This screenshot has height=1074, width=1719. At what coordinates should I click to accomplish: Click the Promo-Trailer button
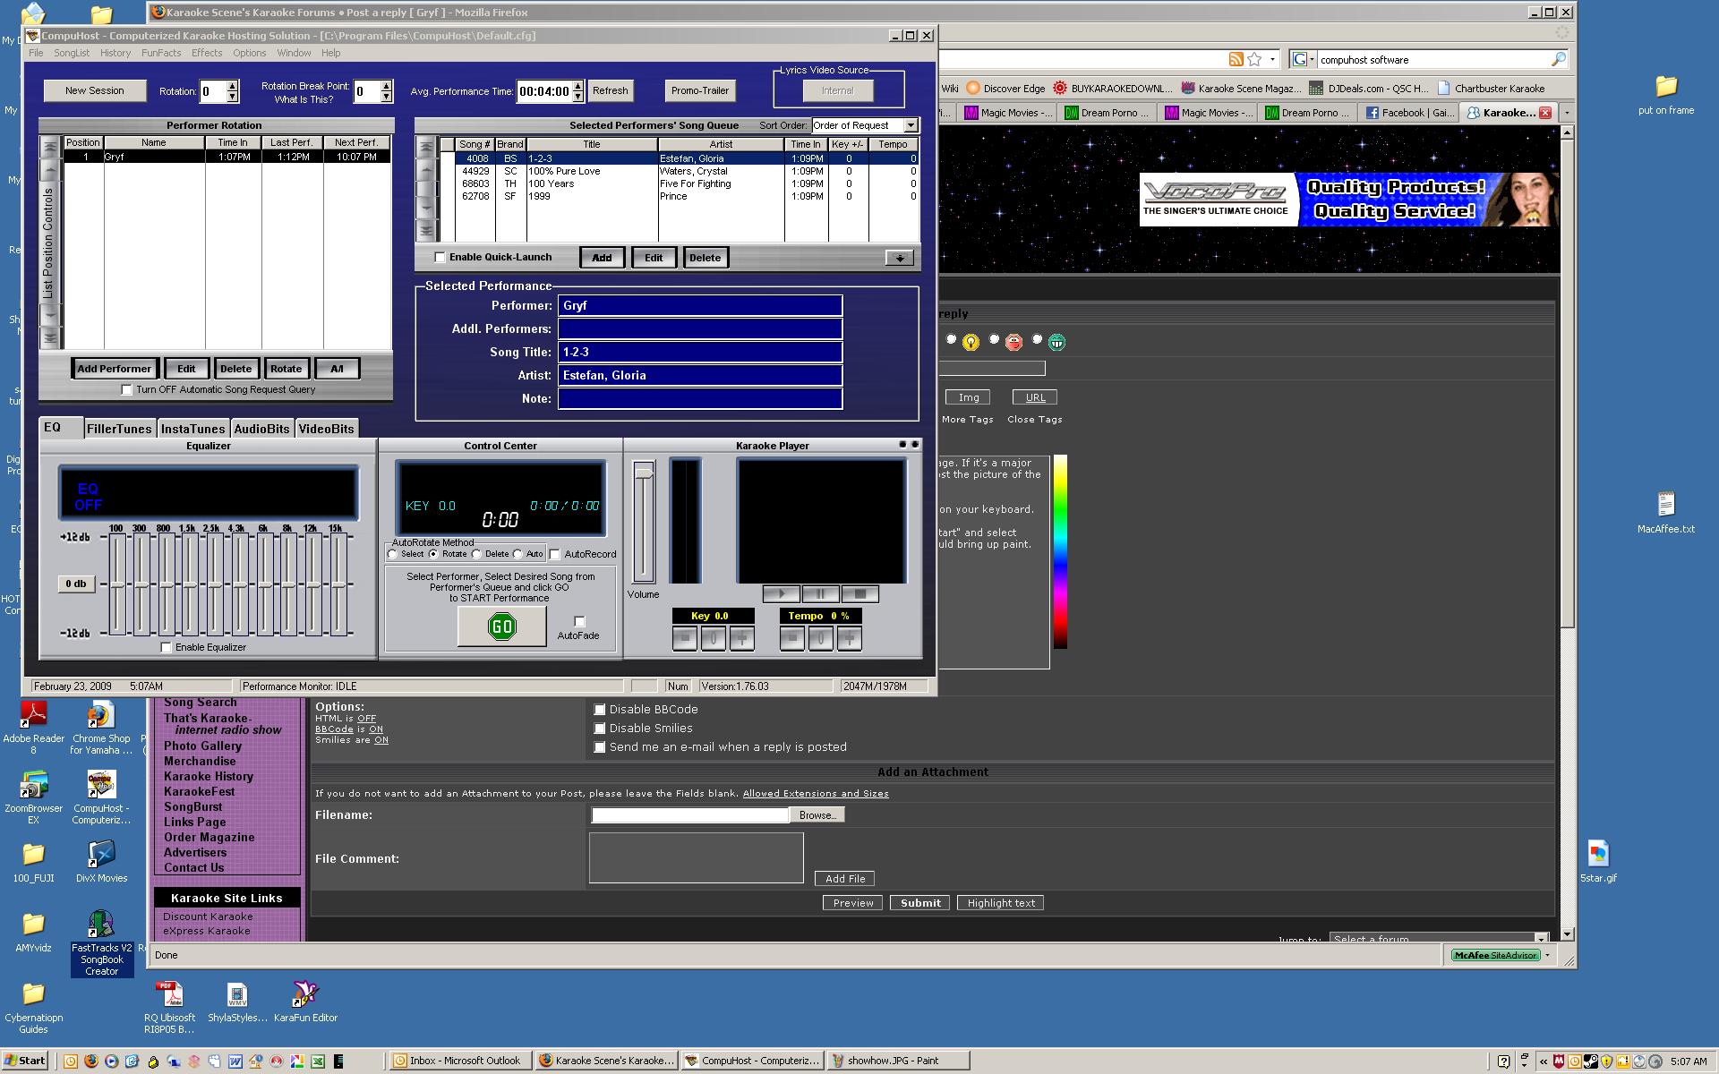pos(699,90)
